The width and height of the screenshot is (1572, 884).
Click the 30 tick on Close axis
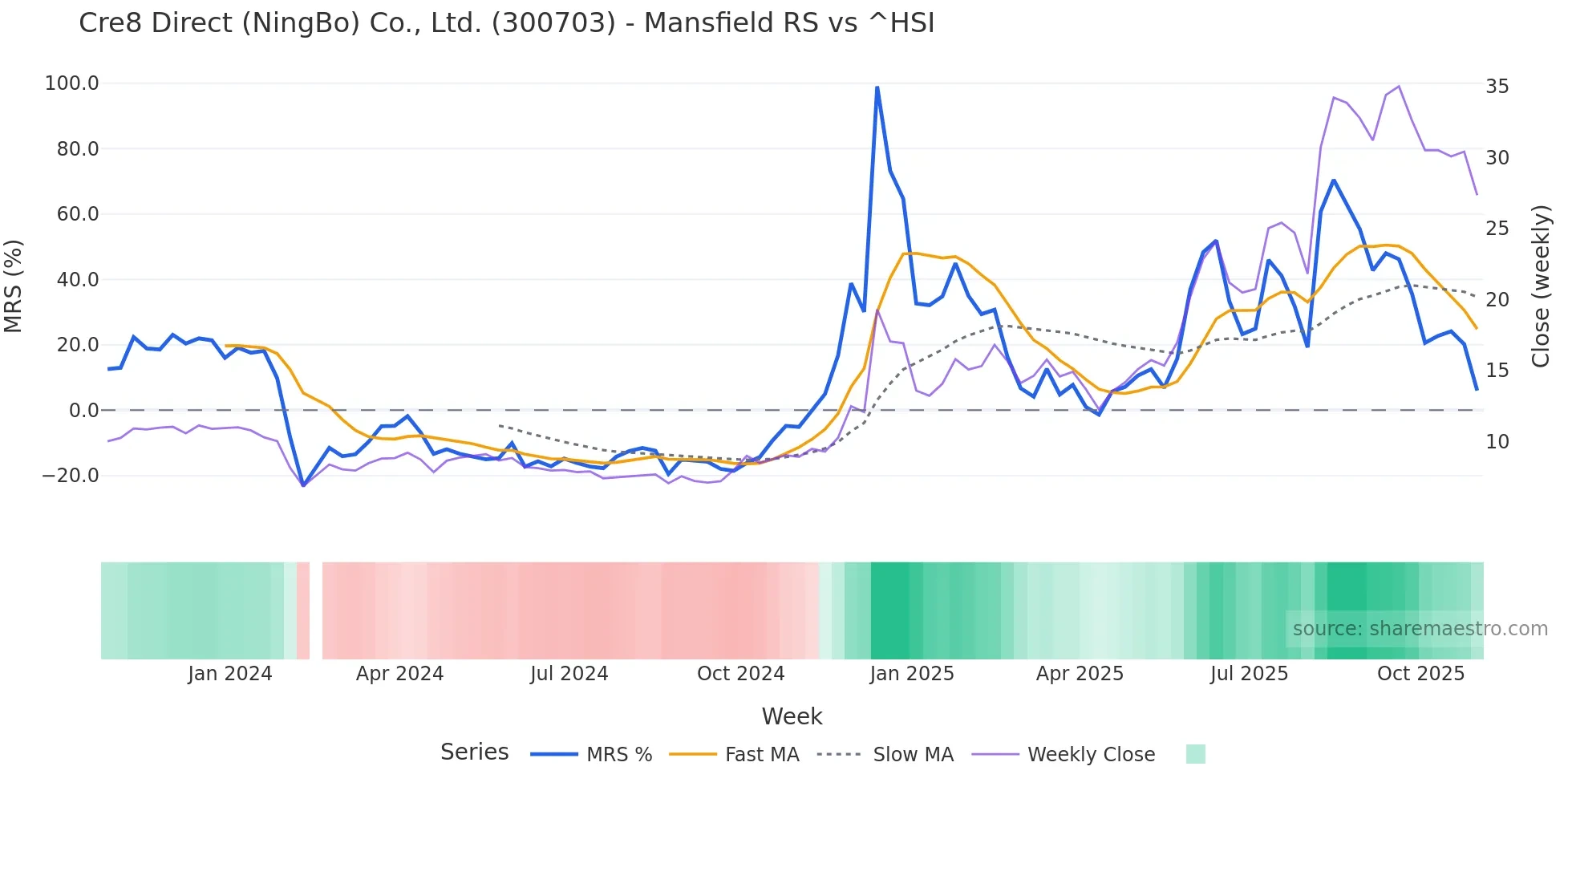(x=1497, y=158)
